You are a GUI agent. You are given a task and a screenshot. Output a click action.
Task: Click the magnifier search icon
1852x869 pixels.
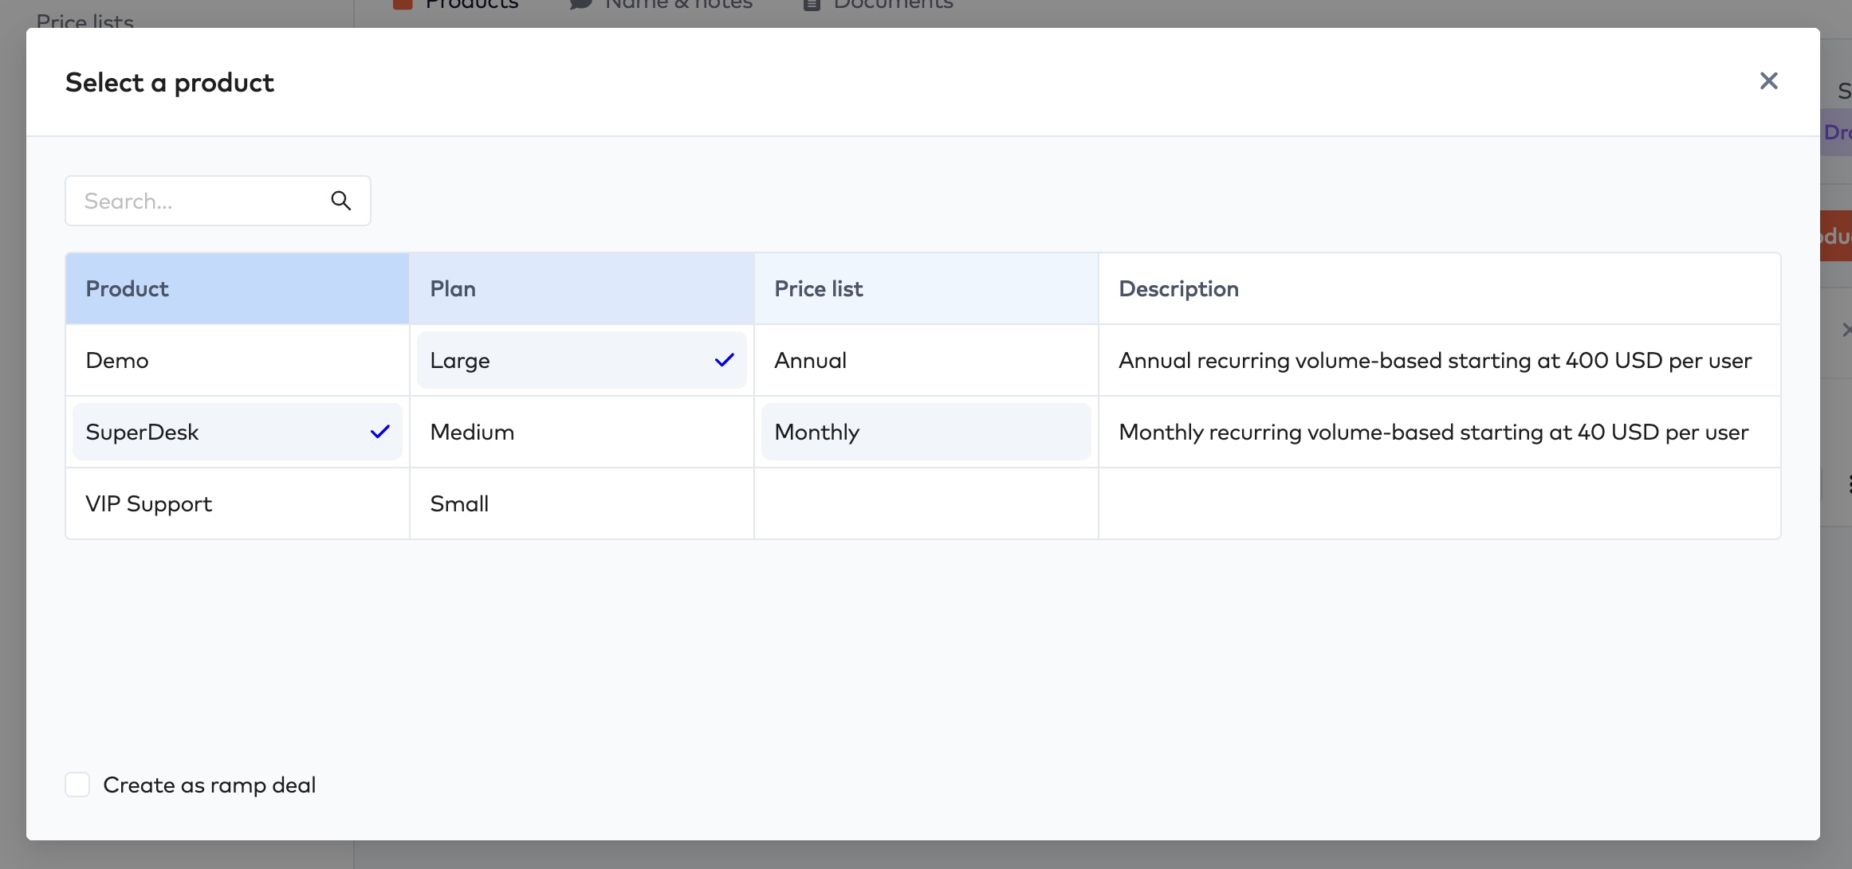(x=340, y=201)
